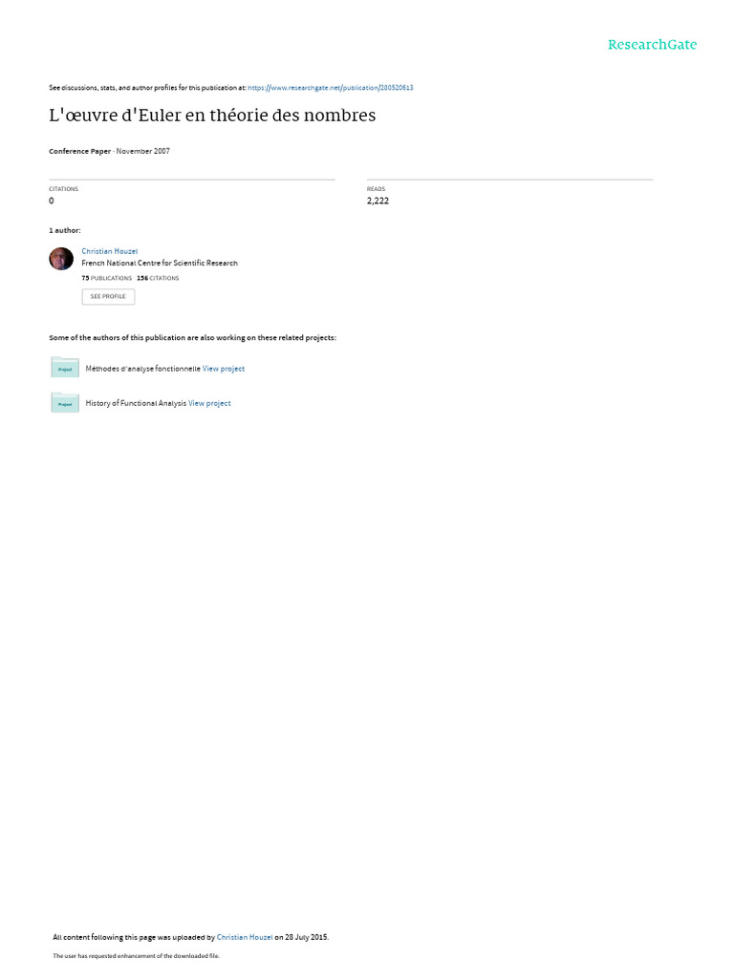Click the READS count 2,222
This screenshot has width=734, height=978.
point(378,201)
